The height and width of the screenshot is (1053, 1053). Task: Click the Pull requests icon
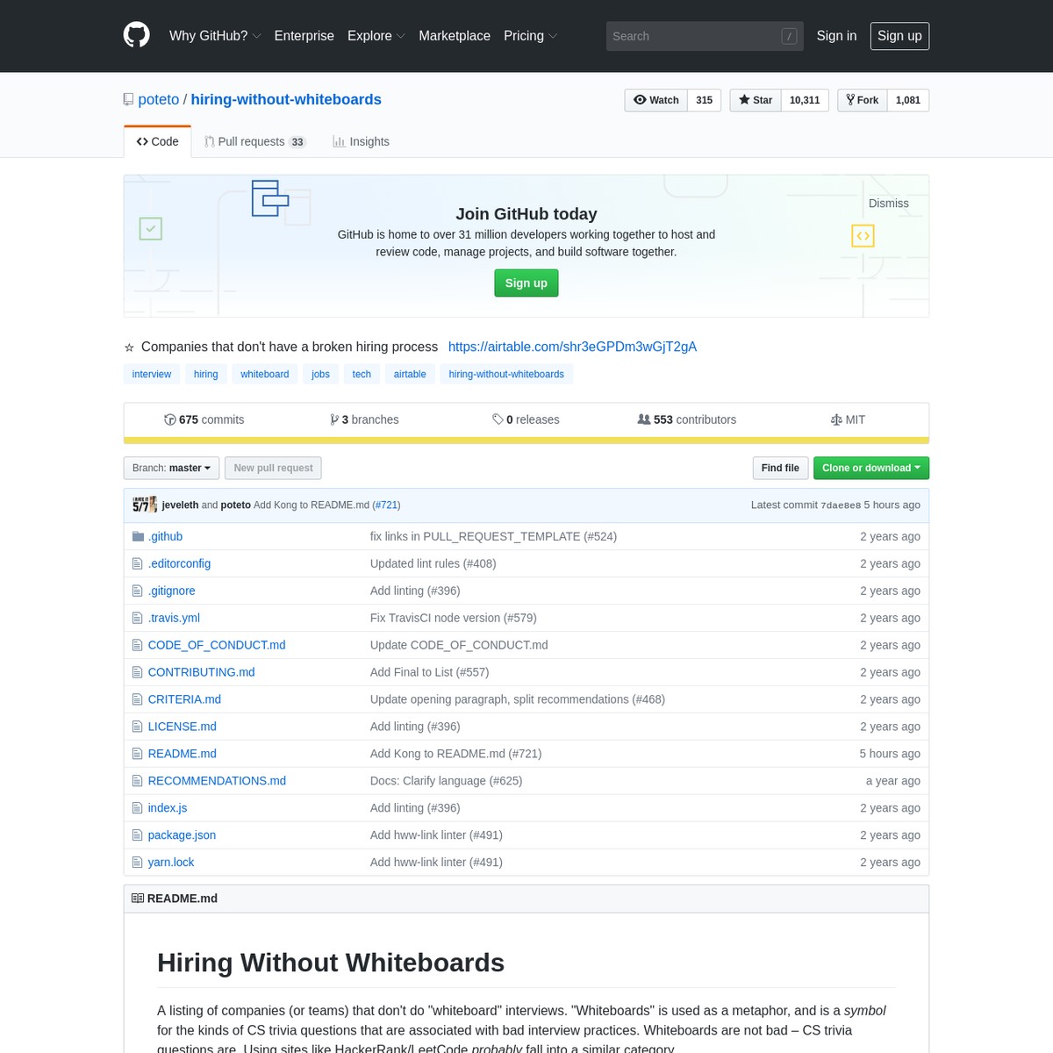click(210, 141)
